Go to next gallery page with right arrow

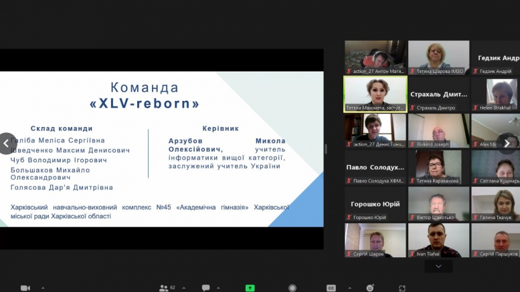point(507,143)
